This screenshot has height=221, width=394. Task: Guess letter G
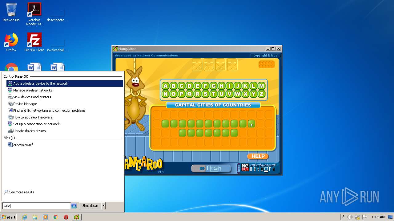coord(214,86)
